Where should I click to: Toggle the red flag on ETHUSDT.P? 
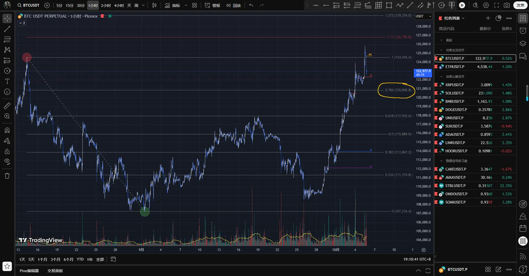436,67
